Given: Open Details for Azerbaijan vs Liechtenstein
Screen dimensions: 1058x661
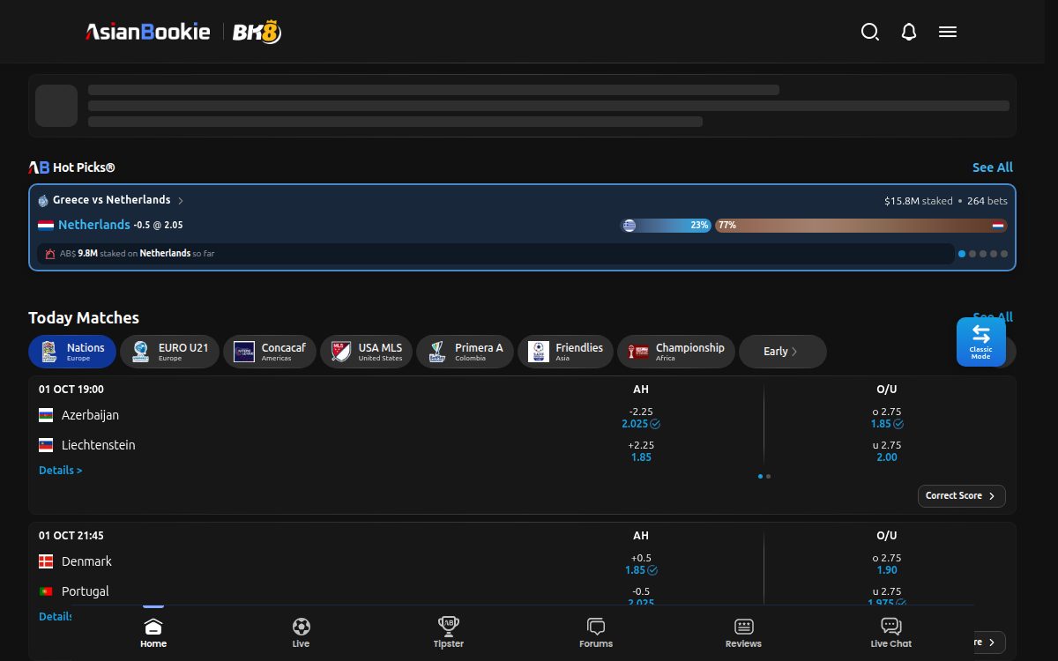Looking at the screenshot, I should (x=61, y=471).
